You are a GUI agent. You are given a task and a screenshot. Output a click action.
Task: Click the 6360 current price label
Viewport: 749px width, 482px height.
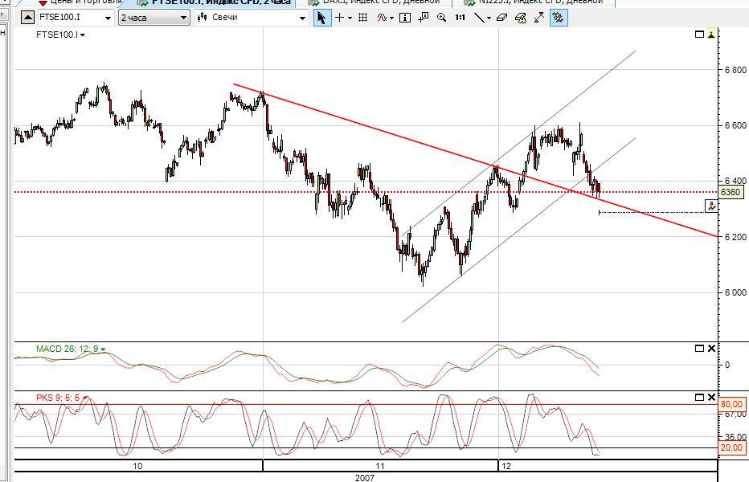pyautogui.click(x=730, y=192)
